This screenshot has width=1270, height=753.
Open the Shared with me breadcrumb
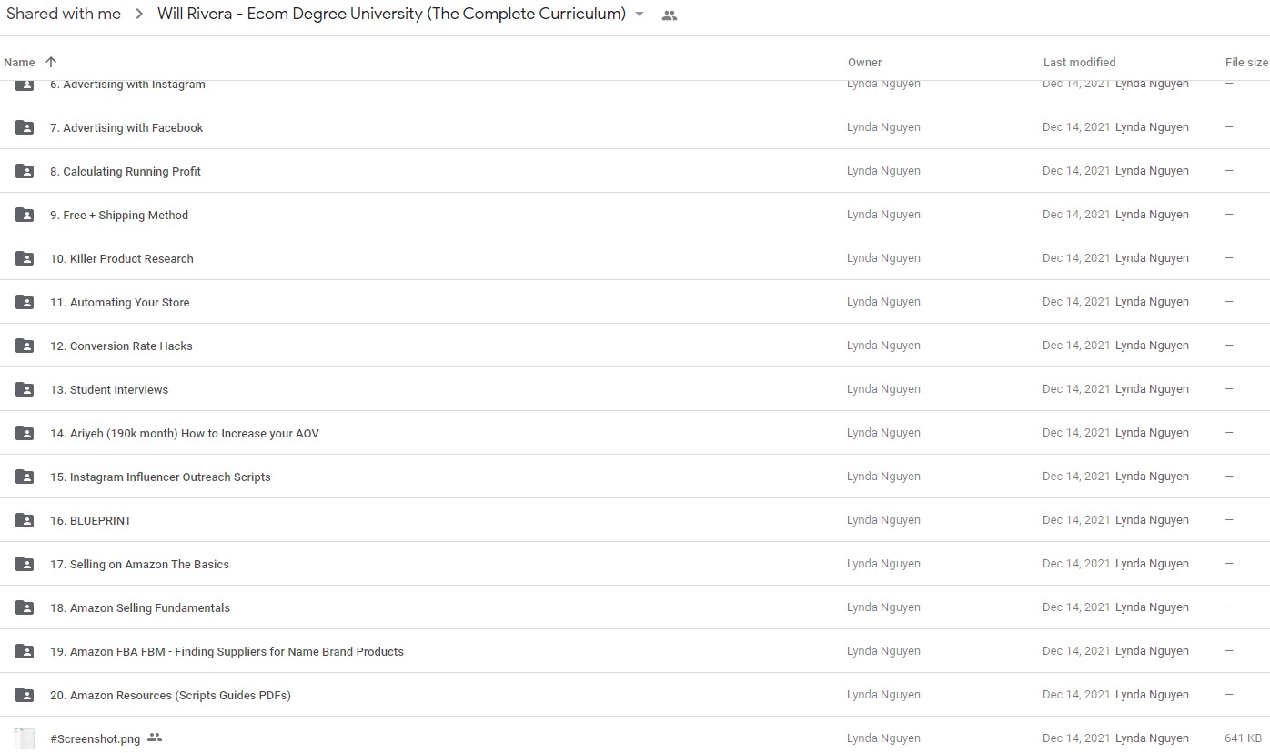64,14
